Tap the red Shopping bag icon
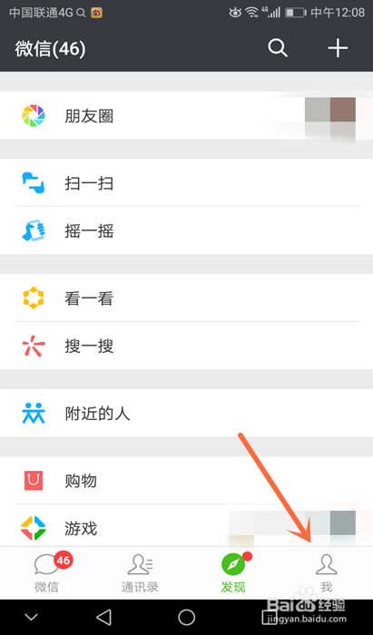373x635 pixels. click(x=34, y=481)
